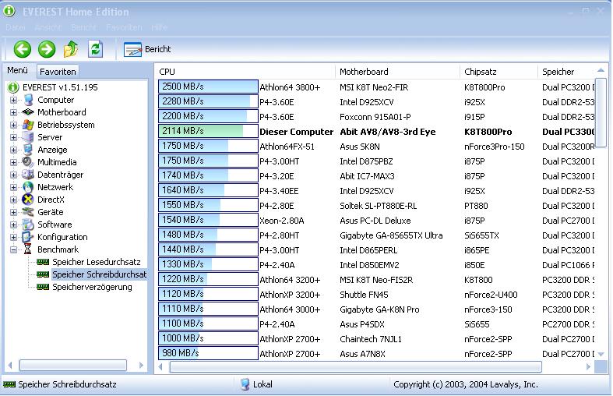This screenshot has height=396, width=613.
Task: Click the memory icon beside Speicherverzögerung
Action: [43, 287]
